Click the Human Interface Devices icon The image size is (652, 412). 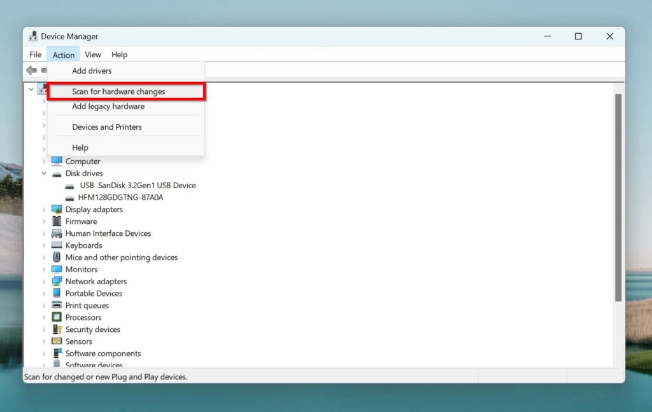(56, 233)
